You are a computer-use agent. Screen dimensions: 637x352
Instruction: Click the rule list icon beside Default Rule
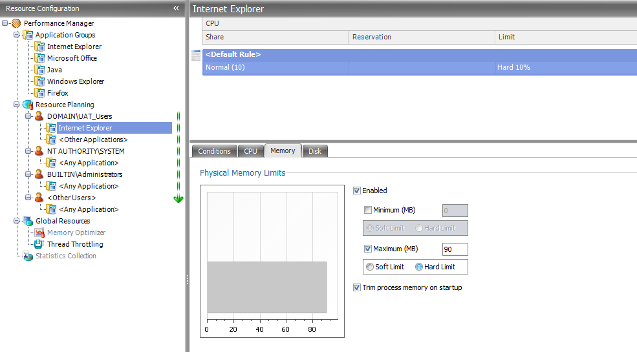click(x=196, y=56)
